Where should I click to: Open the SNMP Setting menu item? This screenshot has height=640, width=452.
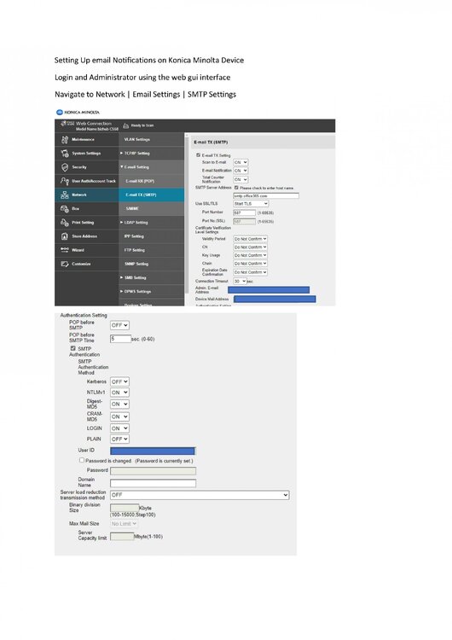click(151, 264)
